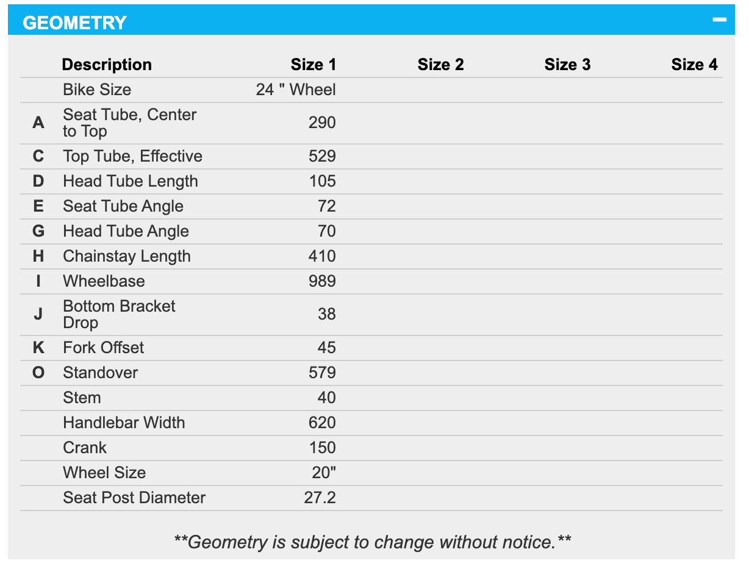Click the Head Tube Length value 105
The height and width of the screenshot is (577, 749).
(x=322, y=181)
